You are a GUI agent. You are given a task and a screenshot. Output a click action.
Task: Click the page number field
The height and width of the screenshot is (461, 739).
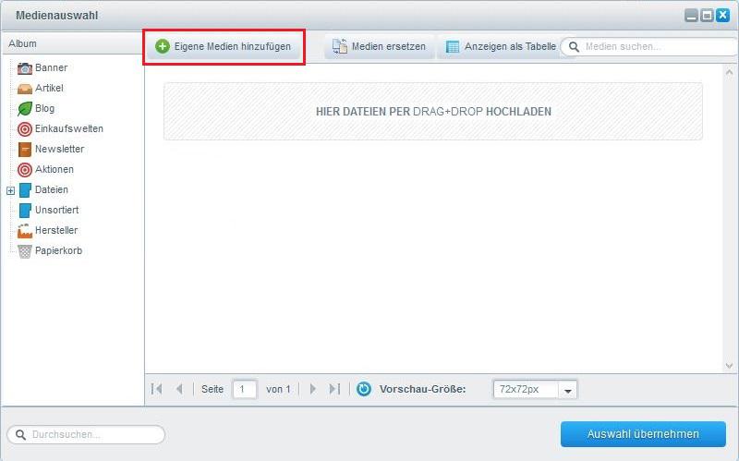(x=245, y=389)
